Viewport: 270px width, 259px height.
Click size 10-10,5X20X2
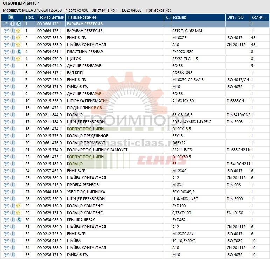click(x=184, y=241)
